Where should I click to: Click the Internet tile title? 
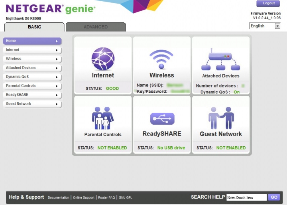(x=103, y=75)
